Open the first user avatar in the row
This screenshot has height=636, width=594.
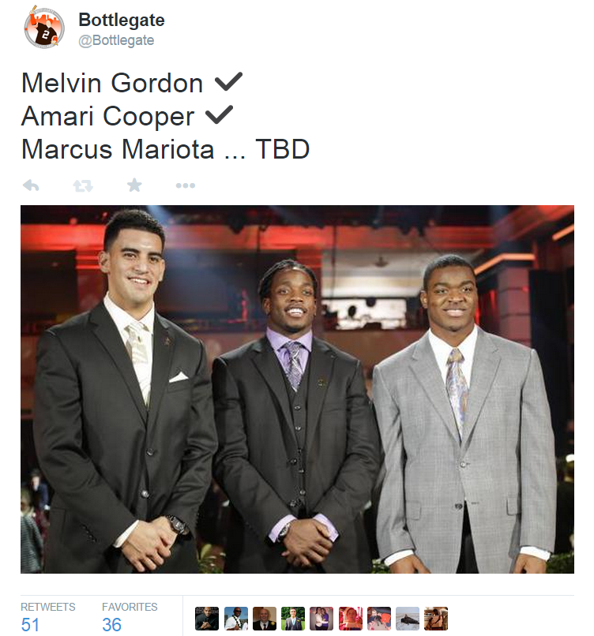pos(207,619)
